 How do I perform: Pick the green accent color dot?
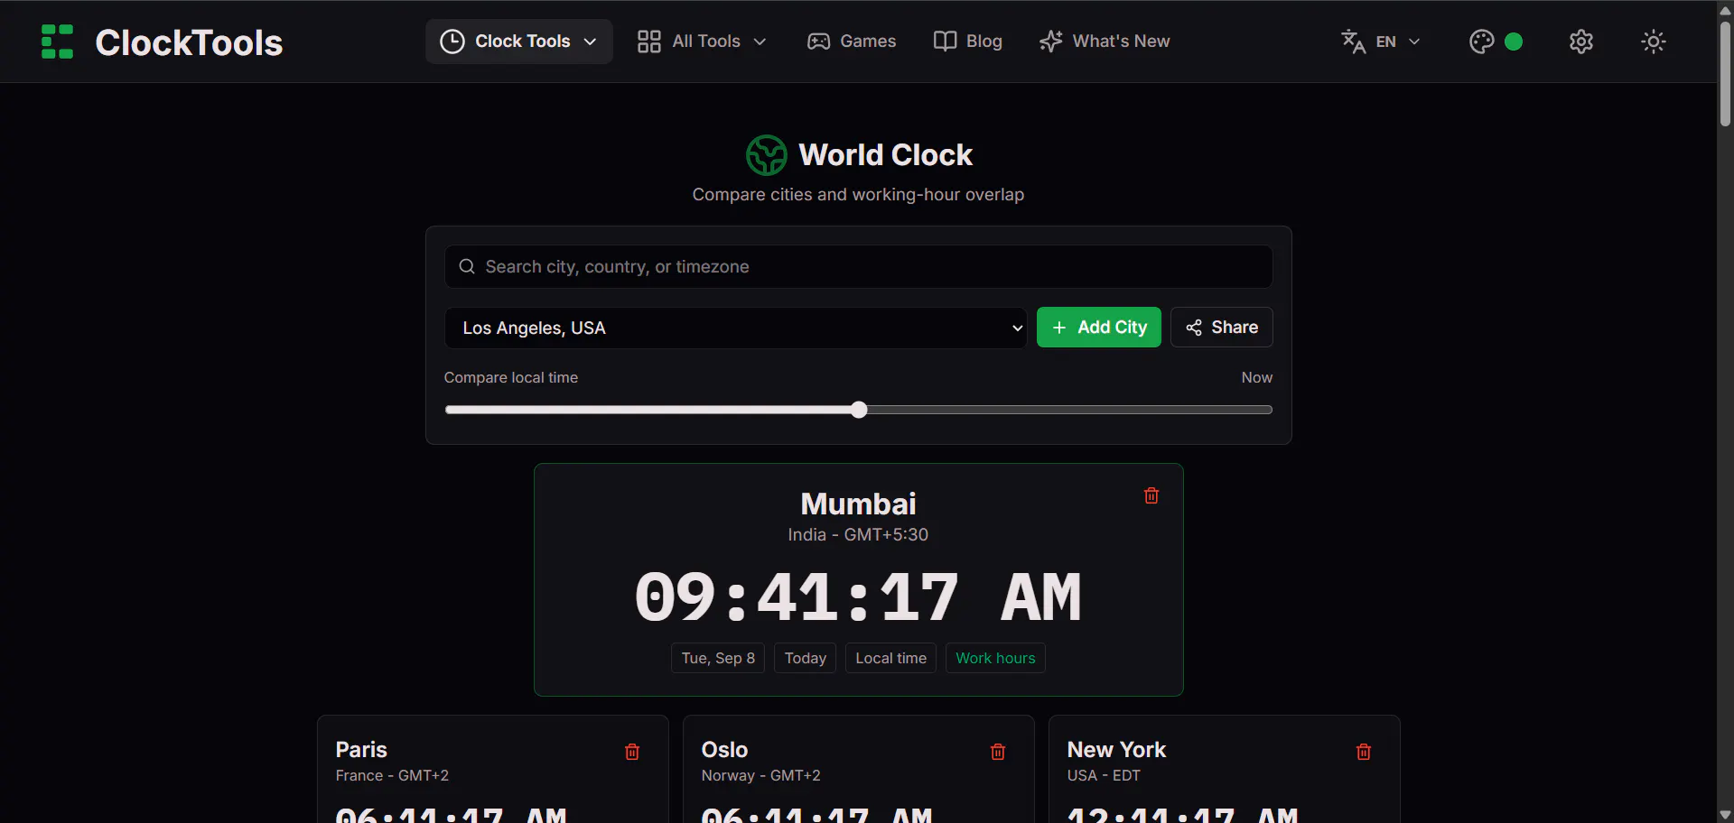pos(1515,42)
